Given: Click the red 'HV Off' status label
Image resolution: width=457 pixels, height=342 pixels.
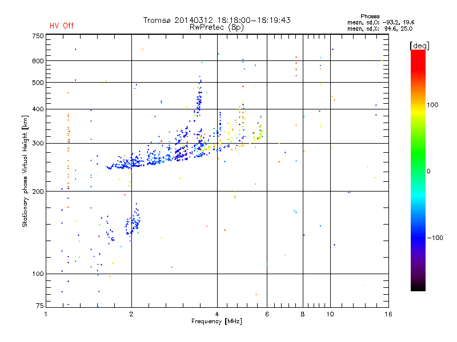Looking at the screenshot, I should tap(62, 26).
